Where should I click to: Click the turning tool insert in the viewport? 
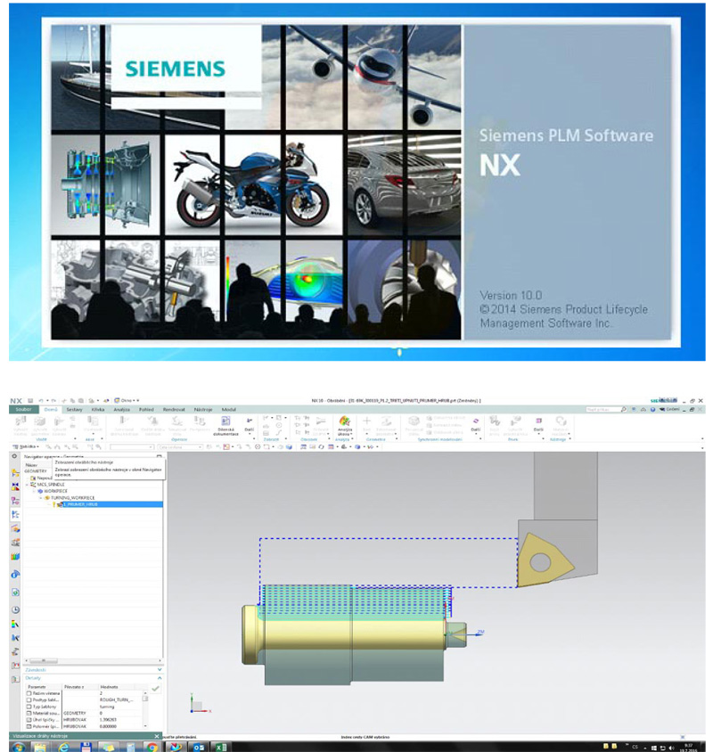[x=544, y=560]
